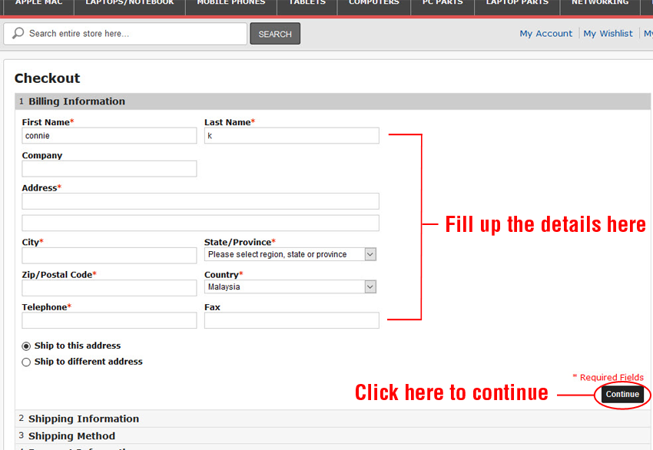Open the My Account link
653x450 pixels.
coord(545,33)
